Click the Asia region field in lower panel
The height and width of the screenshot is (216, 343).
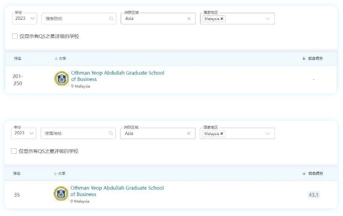(x=158, y=133)
